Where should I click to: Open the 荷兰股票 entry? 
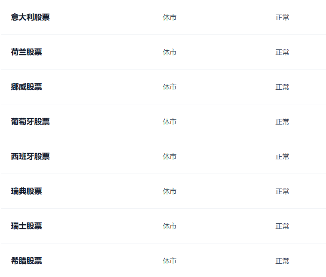(26, 52)
